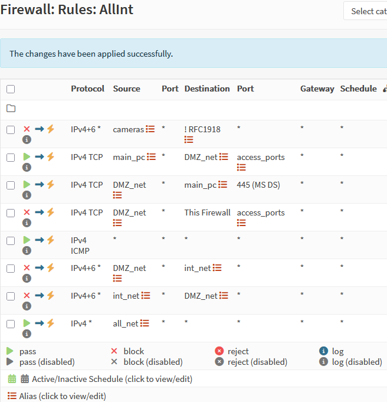Click quick lightning icon of all_net rule

(51, 323)
